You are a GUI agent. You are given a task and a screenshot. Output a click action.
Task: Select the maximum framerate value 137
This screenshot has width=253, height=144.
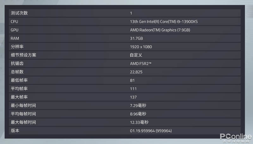point(133,97)
